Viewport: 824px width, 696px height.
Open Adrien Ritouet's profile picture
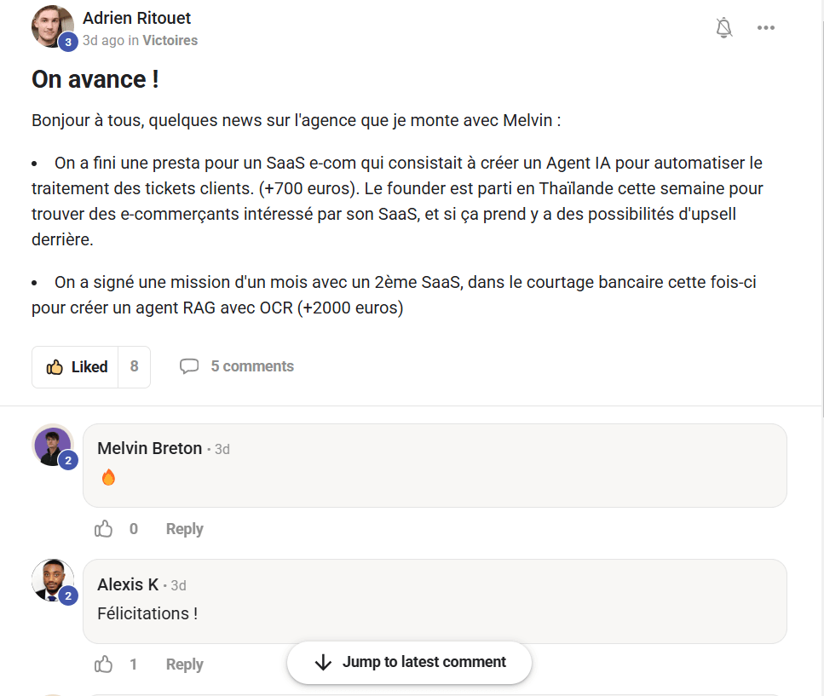51,26
